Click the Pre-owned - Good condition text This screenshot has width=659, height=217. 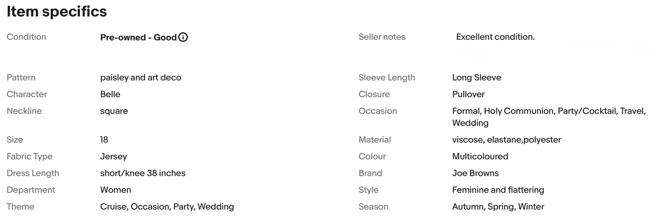(x=138, y=37)
